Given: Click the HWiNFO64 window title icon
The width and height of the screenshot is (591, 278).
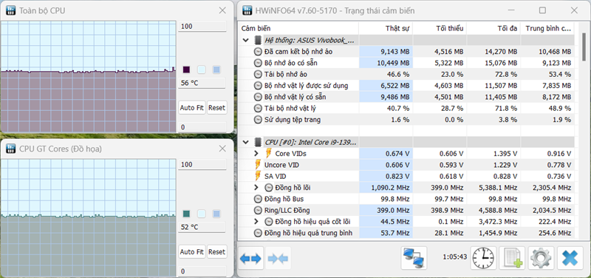Looking at the screenshot, I should 247,10.
